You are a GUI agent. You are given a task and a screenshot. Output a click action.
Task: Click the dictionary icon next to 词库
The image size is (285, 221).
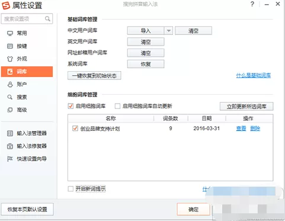tap(10, 72)
